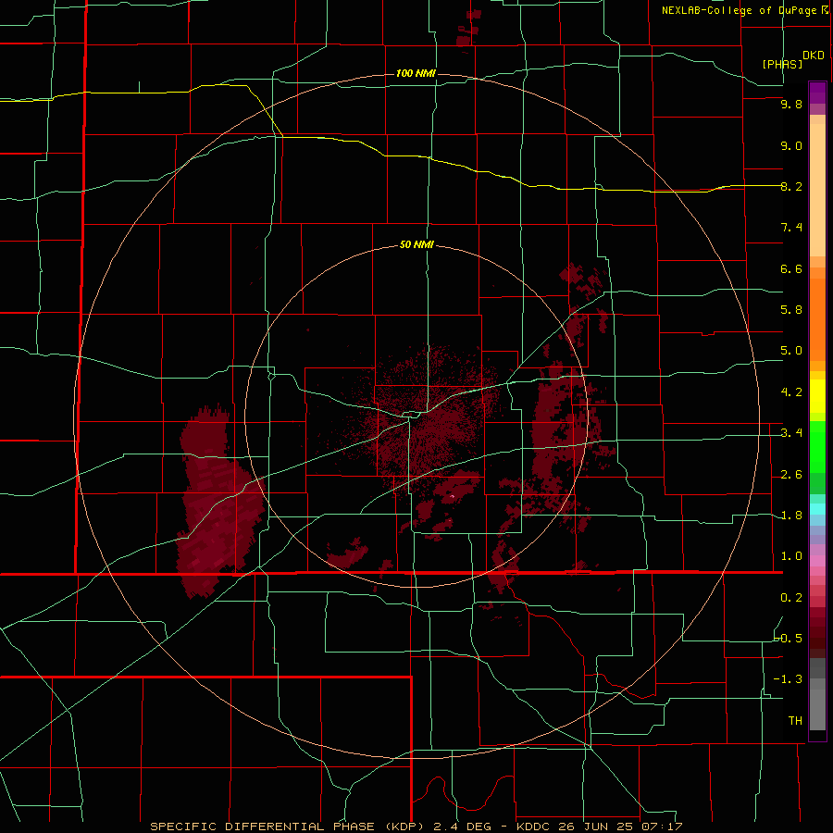Click the DKD label above the color scale

813,55
